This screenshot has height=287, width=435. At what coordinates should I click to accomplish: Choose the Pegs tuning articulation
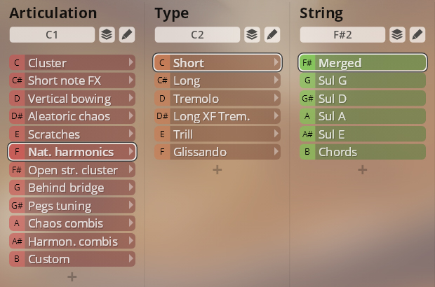click(72, 206)
